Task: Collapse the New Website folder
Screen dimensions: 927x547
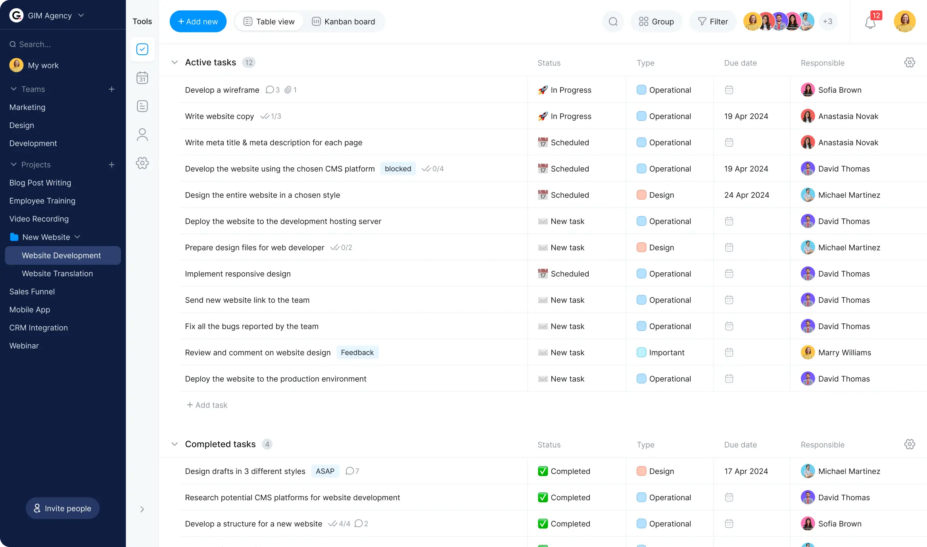Action: pyautogui.click(x=77, y=237)
